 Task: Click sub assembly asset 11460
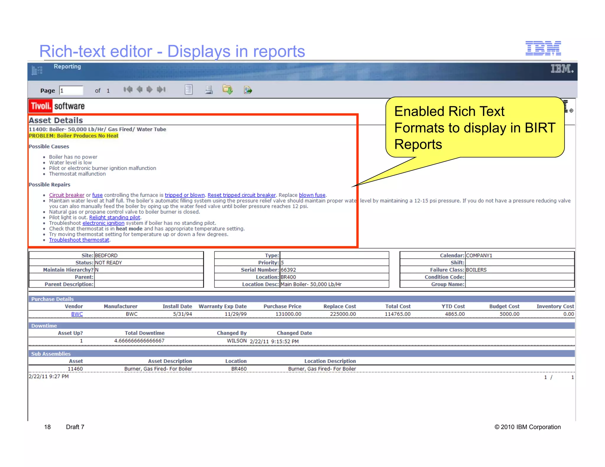(75, 369)
